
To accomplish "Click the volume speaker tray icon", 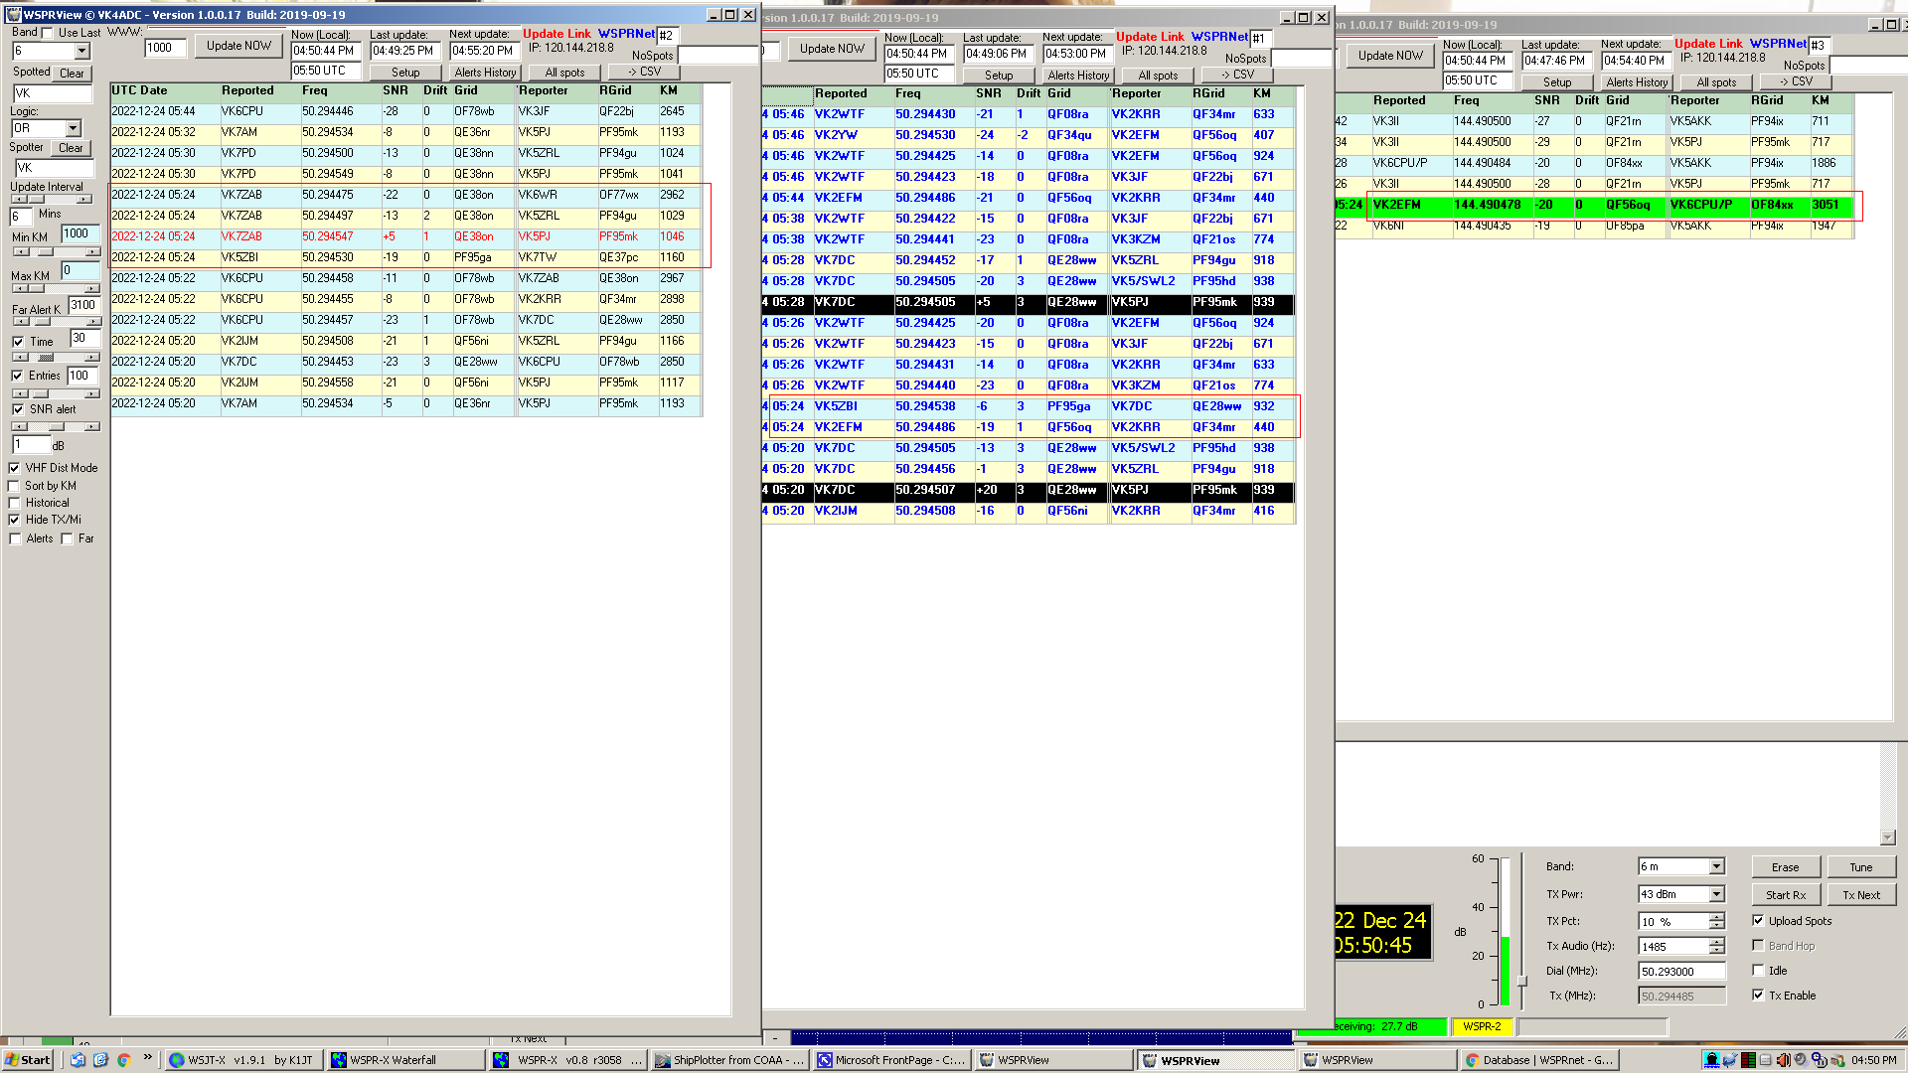I will coord(1784,1060).
